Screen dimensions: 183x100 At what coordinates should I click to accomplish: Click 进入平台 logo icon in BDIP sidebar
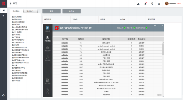pos(47,80)
